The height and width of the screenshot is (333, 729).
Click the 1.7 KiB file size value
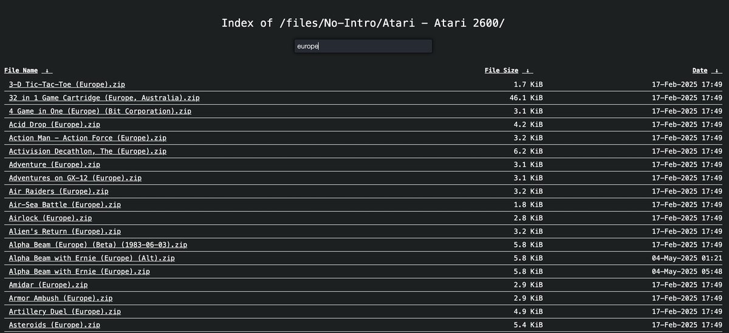click(x=529, y=85)
